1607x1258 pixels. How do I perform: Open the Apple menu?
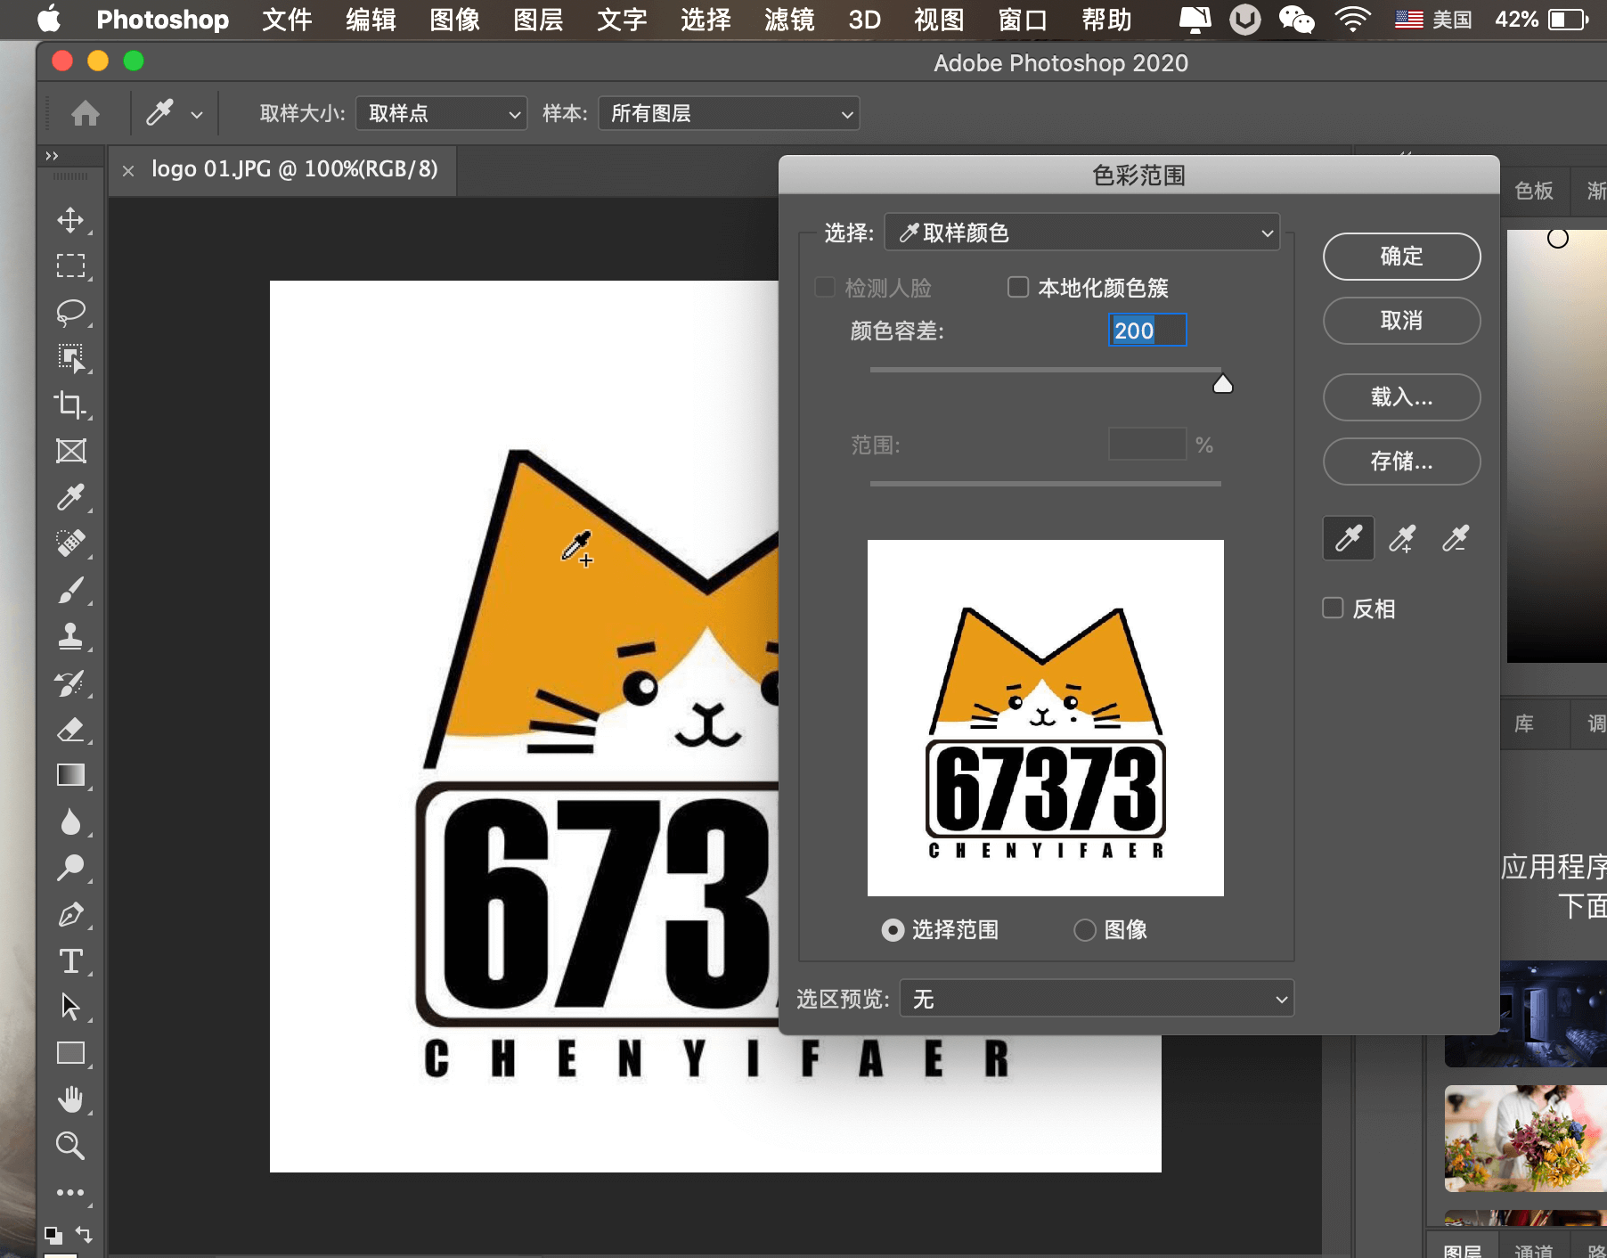tap(50, 19)
